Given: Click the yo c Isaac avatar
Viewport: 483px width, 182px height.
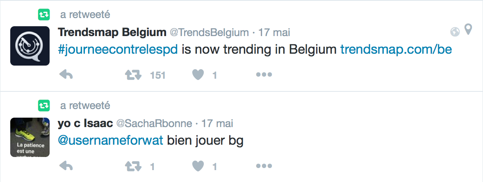Looking at the screenshot, I should 30,137.
